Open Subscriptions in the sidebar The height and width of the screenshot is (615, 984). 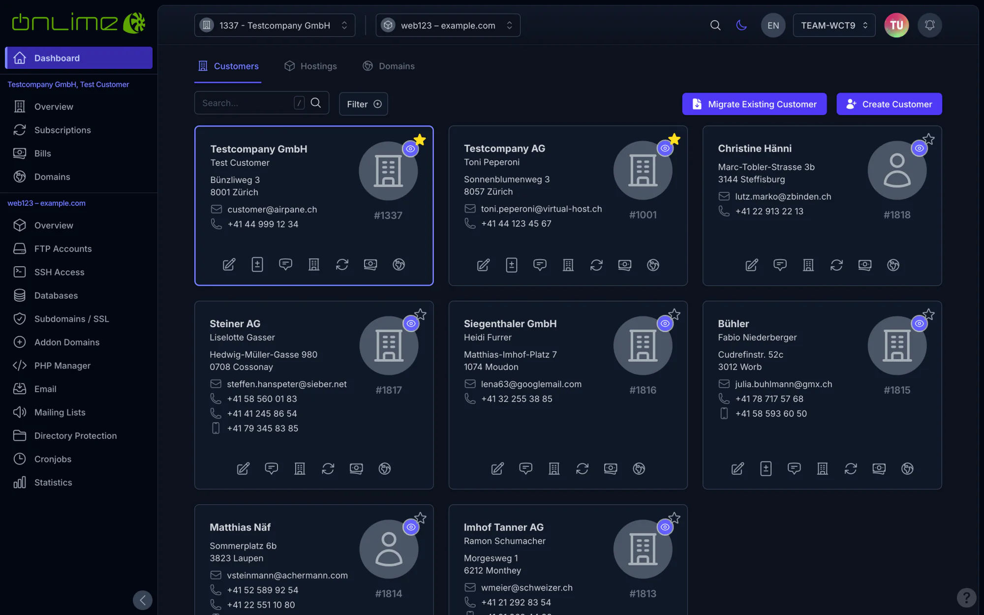(x=79, y=130)
